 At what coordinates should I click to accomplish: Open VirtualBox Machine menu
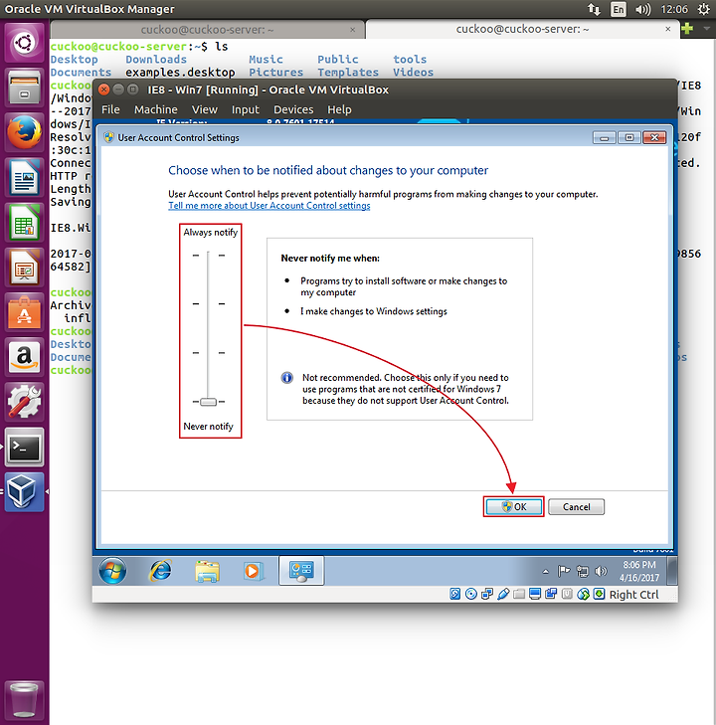click(156, 109)
